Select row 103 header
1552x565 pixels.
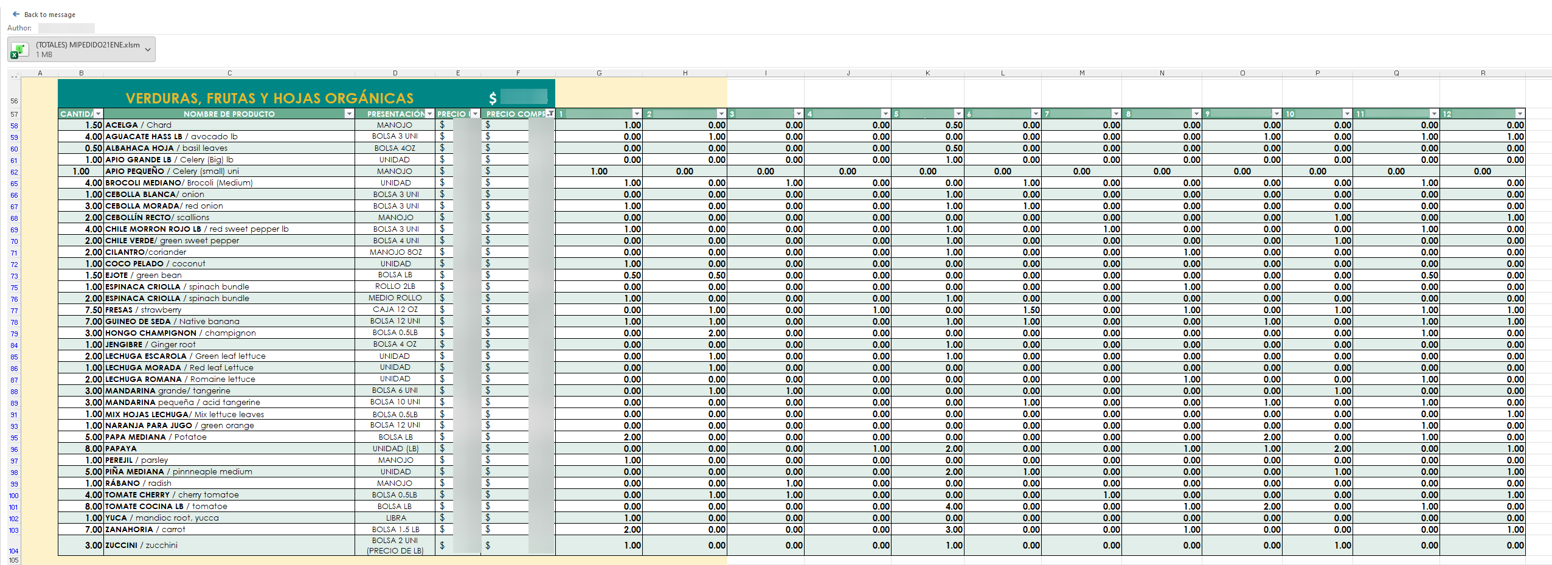click(14, 530)
